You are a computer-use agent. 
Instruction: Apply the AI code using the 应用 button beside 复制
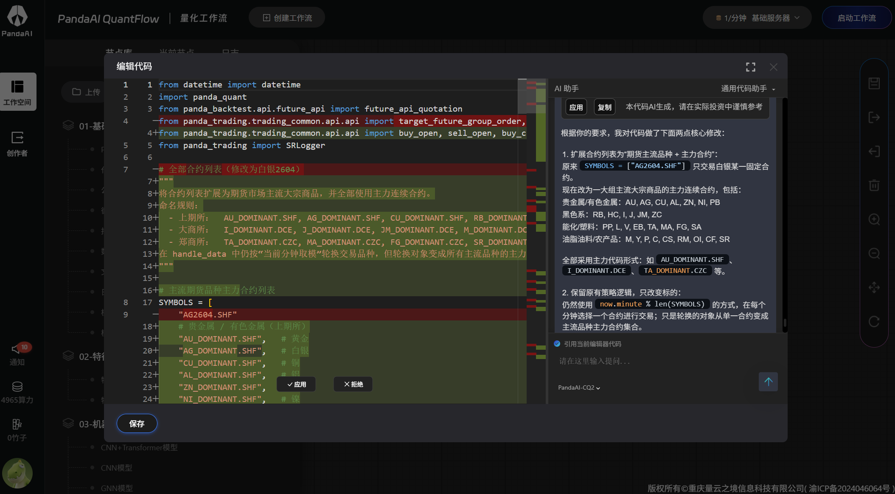pyautogui.click(x=576, y=107)
